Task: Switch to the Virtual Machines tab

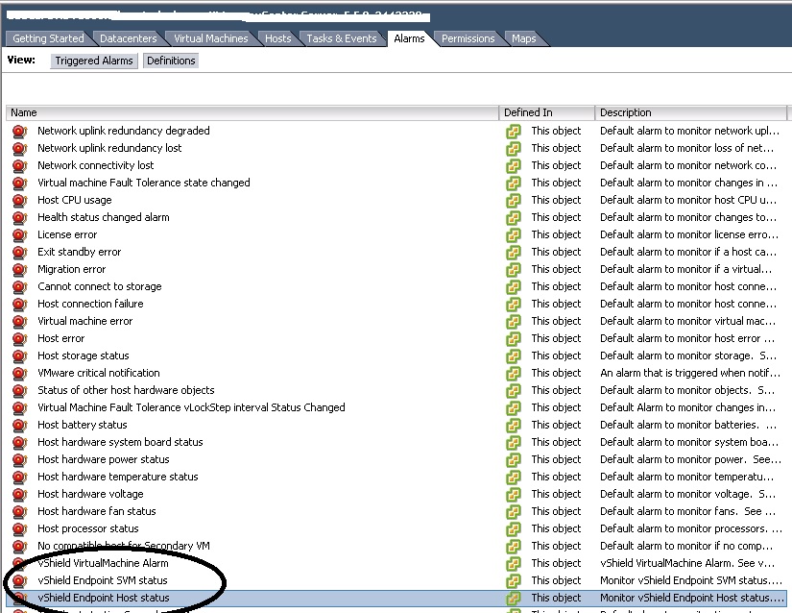Action: coord(210,38)
